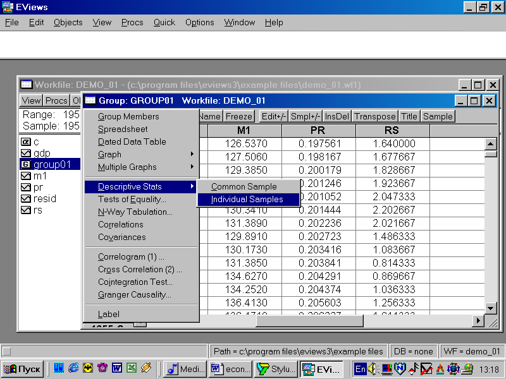506x379 pixels.
Task: Select Cross Correlation (2) ... entry
Action: click(141, 270)
